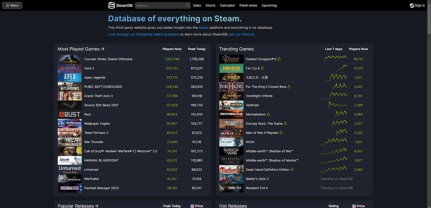Viewport: 431px width, 208px height.
Task: Open Torchlight: Infinite game link
Action: click(x=259, y=96)
